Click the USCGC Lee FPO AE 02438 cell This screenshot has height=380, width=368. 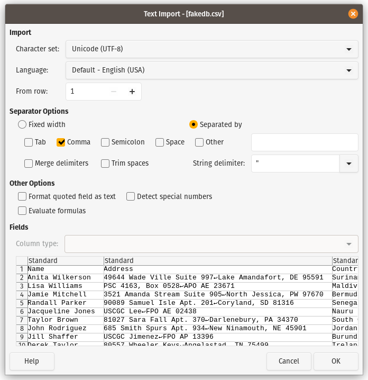(218, 311)
